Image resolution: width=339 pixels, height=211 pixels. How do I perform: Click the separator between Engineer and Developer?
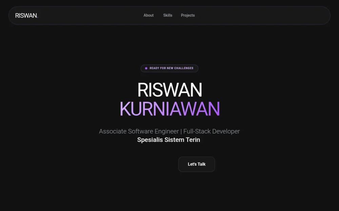point(181,131)
